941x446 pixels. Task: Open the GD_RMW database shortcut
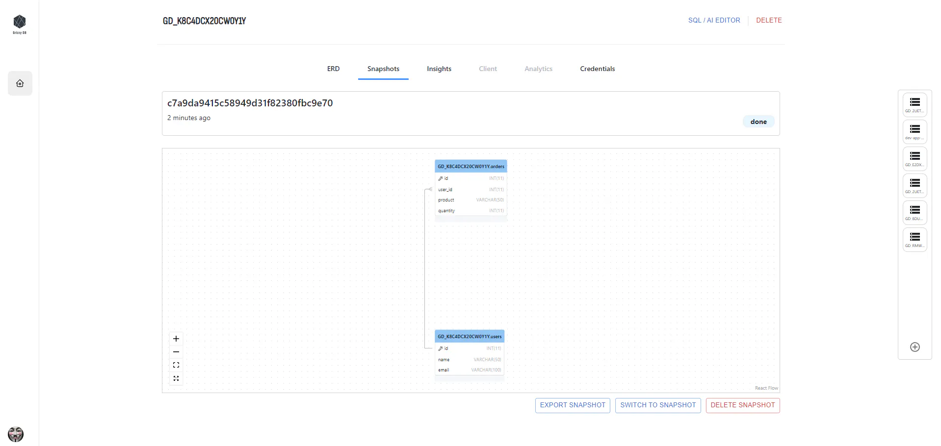pos(915,239)
